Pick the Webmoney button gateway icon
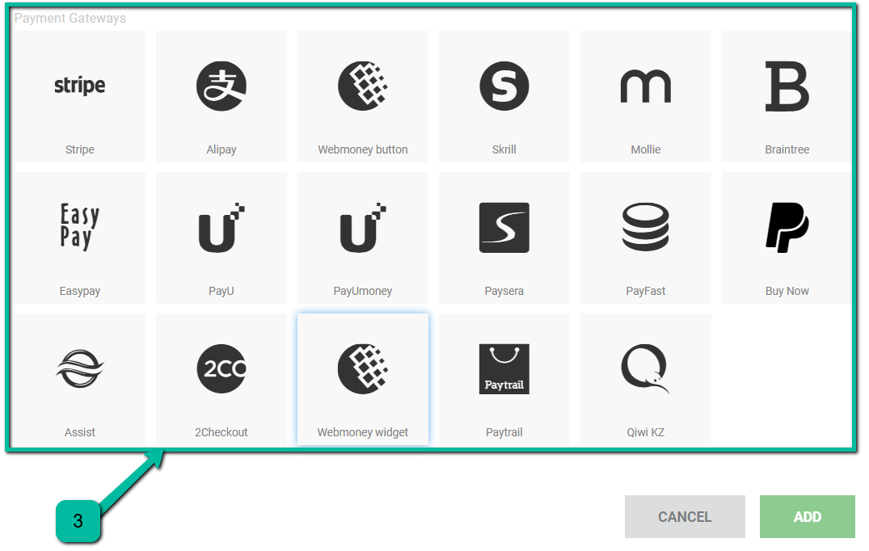 point(363,86)
